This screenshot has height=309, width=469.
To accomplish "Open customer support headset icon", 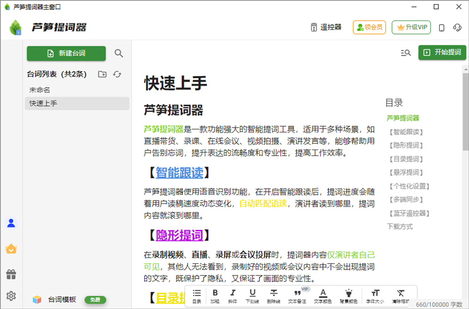I will click(x=457, y=28).
